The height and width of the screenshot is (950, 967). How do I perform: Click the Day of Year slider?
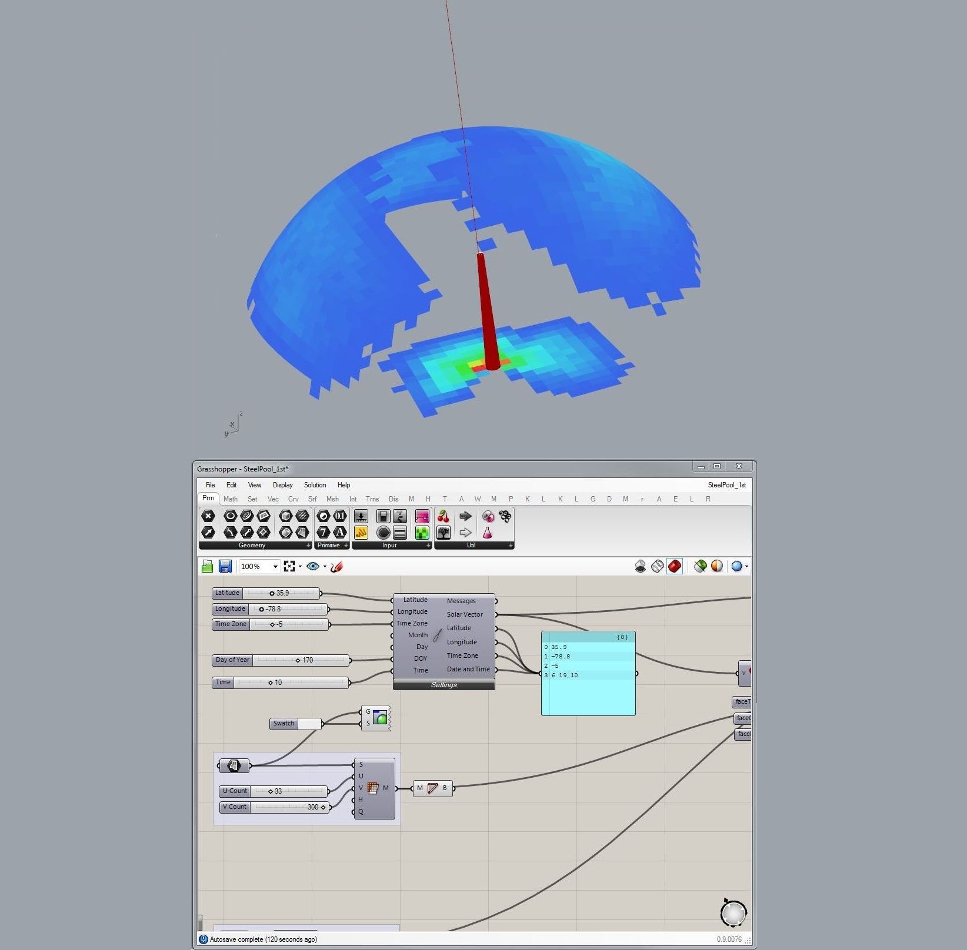[301, 660]
